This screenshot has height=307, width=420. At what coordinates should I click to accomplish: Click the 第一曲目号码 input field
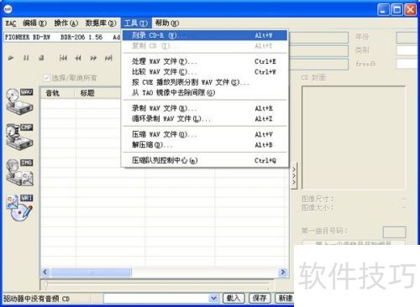(394, 232)
